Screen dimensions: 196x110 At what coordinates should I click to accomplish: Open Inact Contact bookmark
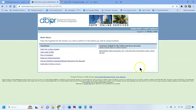(145, 10)
